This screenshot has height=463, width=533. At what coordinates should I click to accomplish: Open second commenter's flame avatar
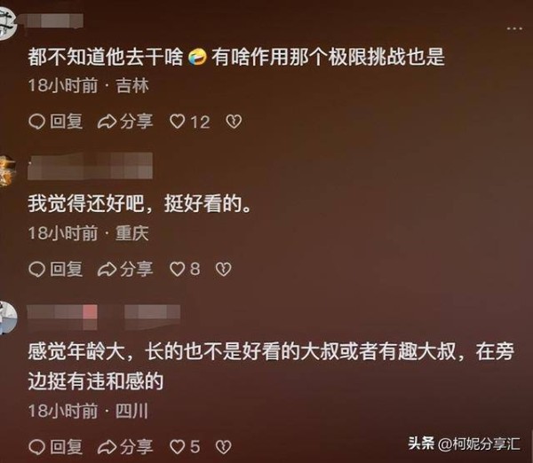(7, 170)
